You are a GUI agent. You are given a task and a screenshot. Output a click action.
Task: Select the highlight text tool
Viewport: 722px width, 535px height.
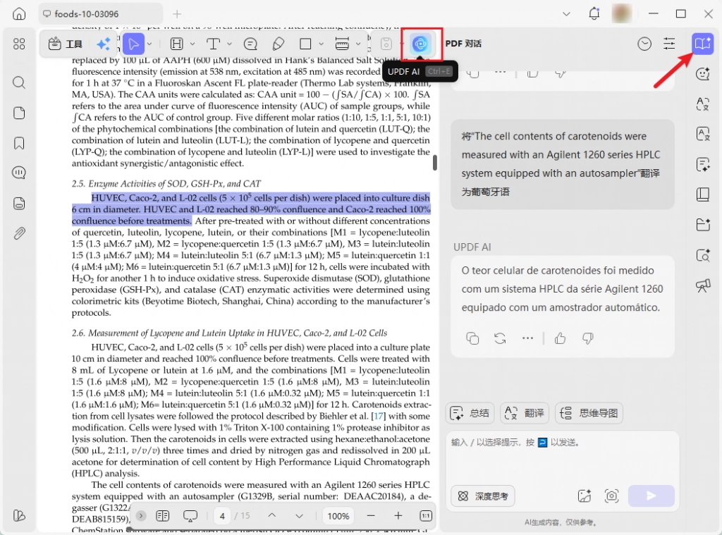pyautogui.click(x=177, y=44)
